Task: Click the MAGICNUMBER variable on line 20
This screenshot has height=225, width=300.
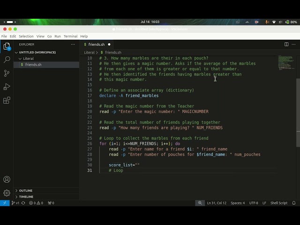Action: (195, 112)
